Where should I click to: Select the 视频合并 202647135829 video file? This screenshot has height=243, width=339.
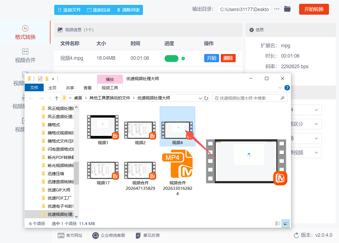tap(140, 176)
